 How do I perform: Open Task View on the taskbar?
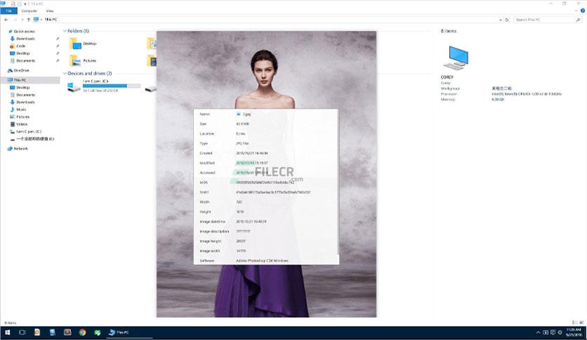[x=22, y=332]
